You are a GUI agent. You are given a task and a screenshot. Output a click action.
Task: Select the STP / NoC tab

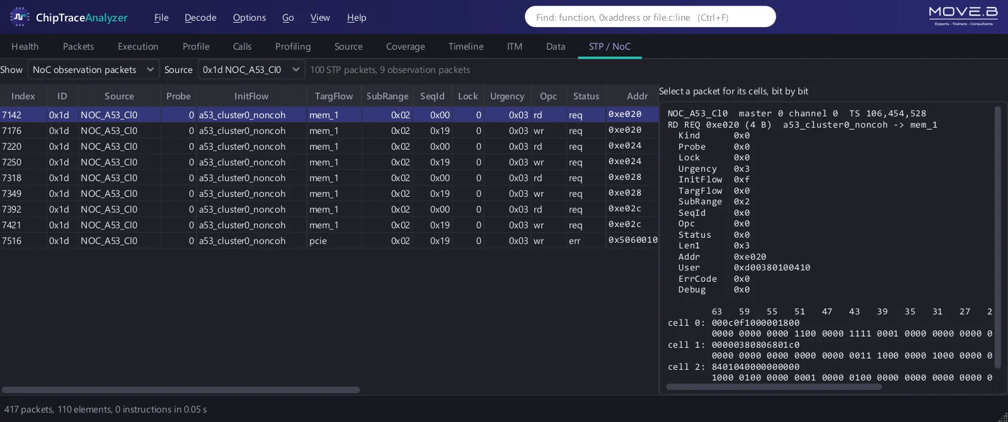point(610,47)
